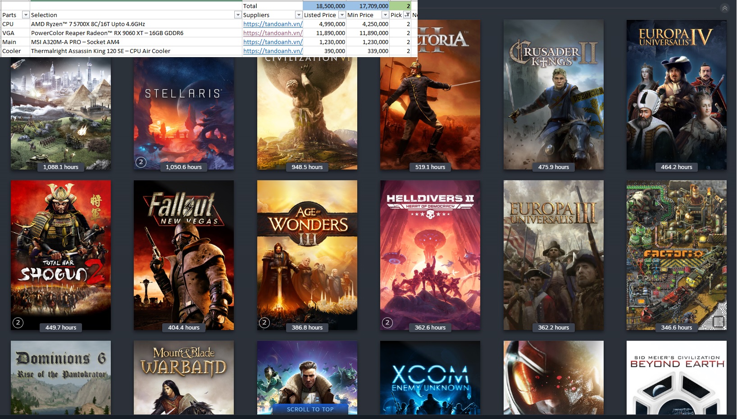Open tandoanh.vn link in the CPU row
The height and width of the screenshot is (419, 737).
point(273,24)
